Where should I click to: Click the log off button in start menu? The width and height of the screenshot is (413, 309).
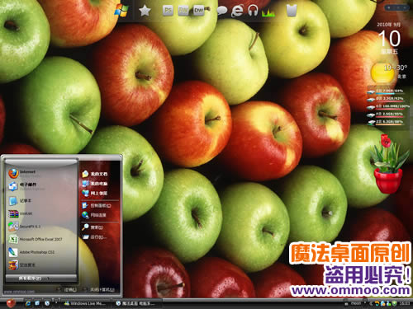[x=68, y=289]
